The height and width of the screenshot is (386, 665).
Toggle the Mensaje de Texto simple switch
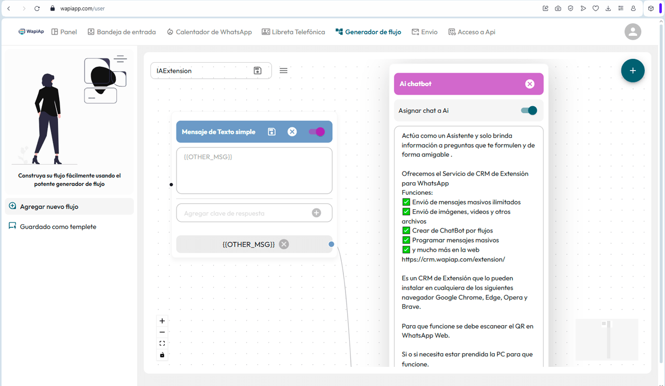click(x=316, y=132)
